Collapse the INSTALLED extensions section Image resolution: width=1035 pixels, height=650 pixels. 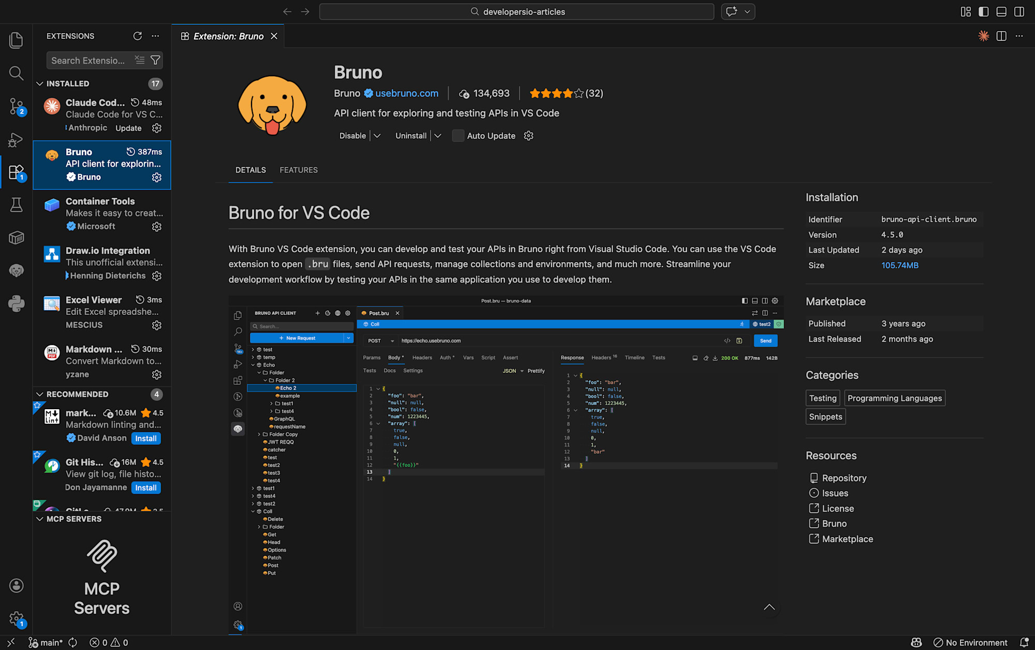(40, 83)
